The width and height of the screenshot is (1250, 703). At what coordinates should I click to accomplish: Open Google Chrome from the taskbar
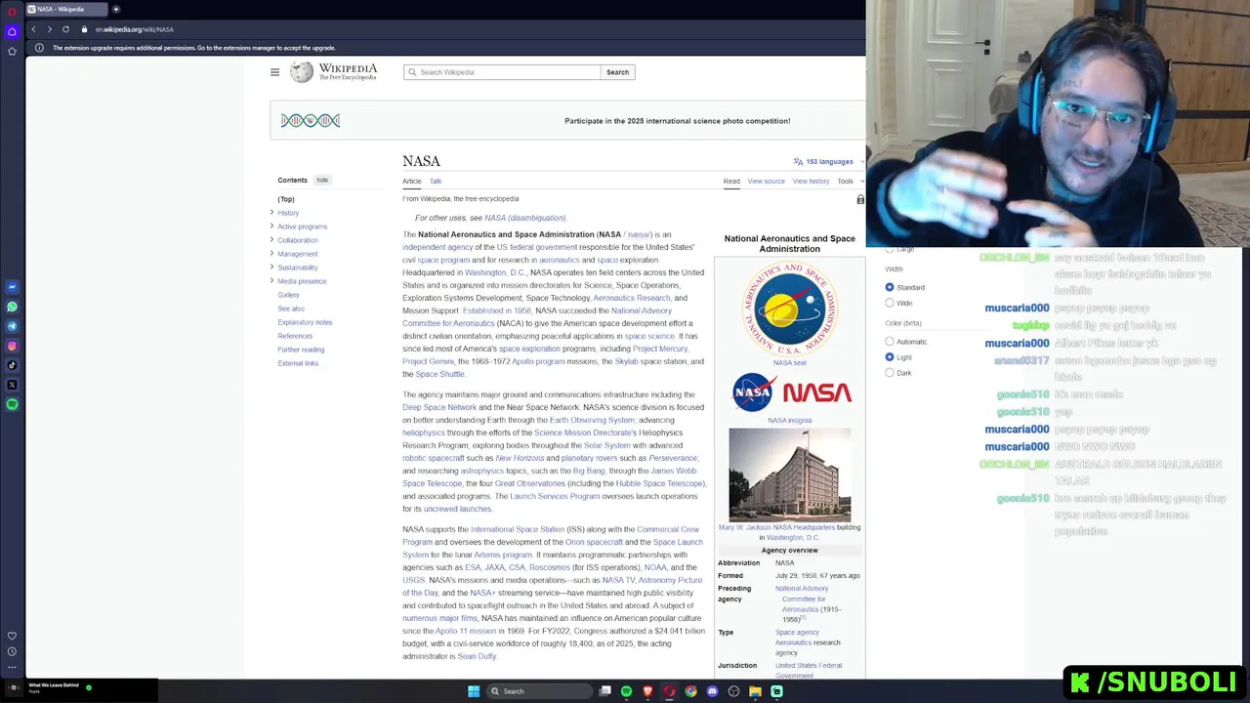[x=690, y=691]
